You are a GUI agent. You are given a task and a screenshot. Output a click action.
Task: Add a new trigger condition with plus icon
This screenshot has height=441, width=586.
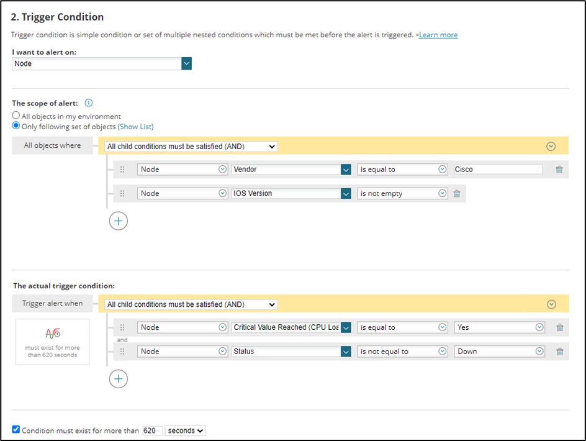point(119,379)
